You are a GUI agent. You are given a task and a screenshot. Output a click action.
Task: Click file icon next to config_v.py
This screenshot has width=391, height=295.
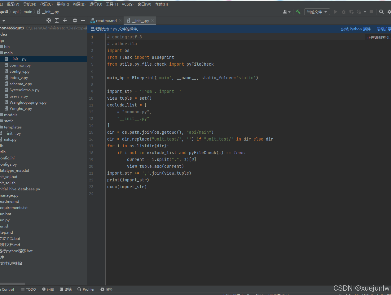[6, 72]
